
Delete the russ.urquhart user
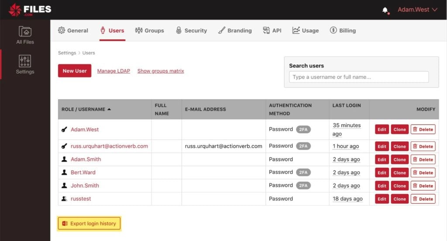[423, 146]
